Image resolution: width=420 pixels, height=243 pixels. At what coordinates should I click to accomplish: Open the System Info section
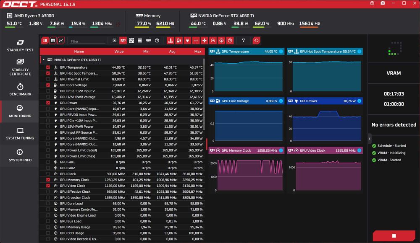(x=20, y=155)
